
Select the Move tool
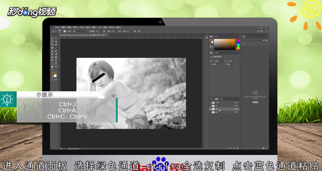52,39
